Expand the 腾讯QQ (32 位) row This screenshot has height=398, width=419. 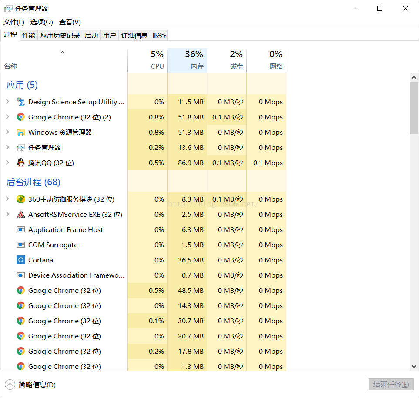coord(7,163)
